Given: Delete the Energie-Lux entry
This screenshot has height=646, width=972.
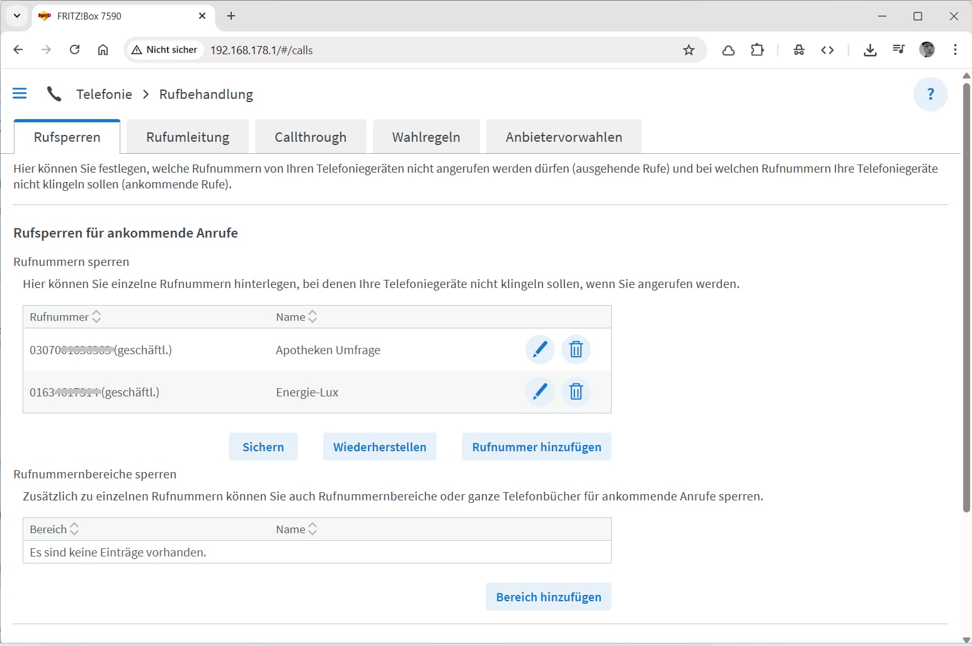Looking at the screenshot, I should point(576,392).
